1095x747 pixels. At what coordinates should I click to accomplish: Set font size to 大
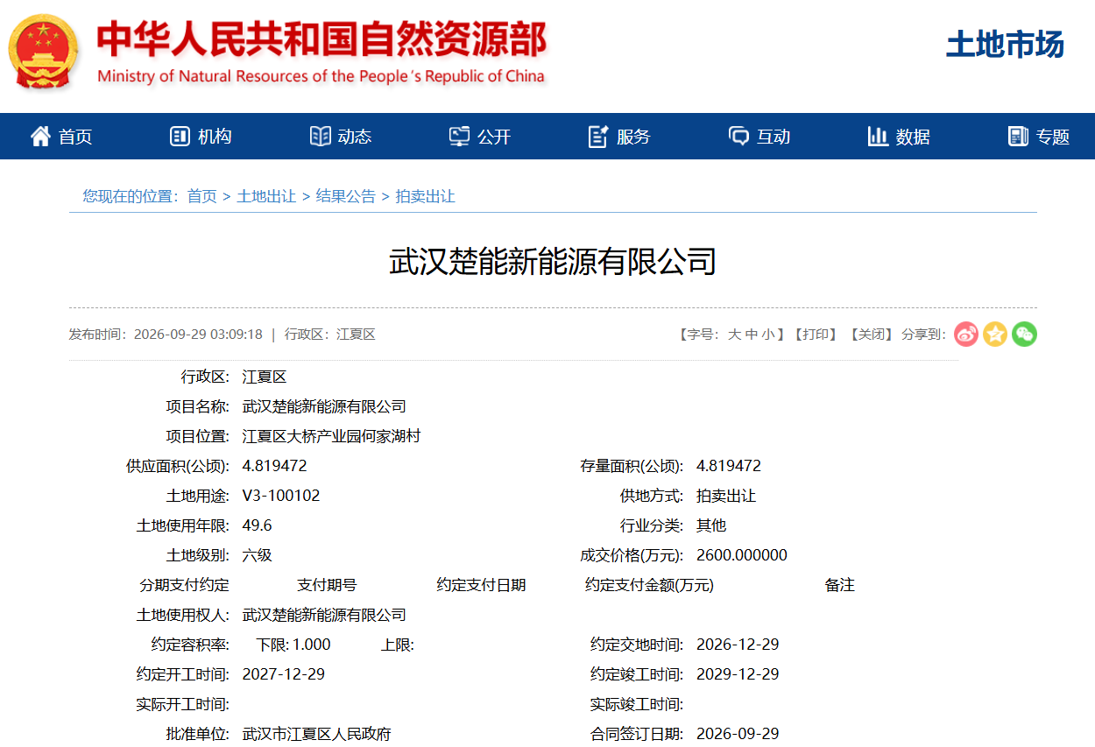pos(734,335)
